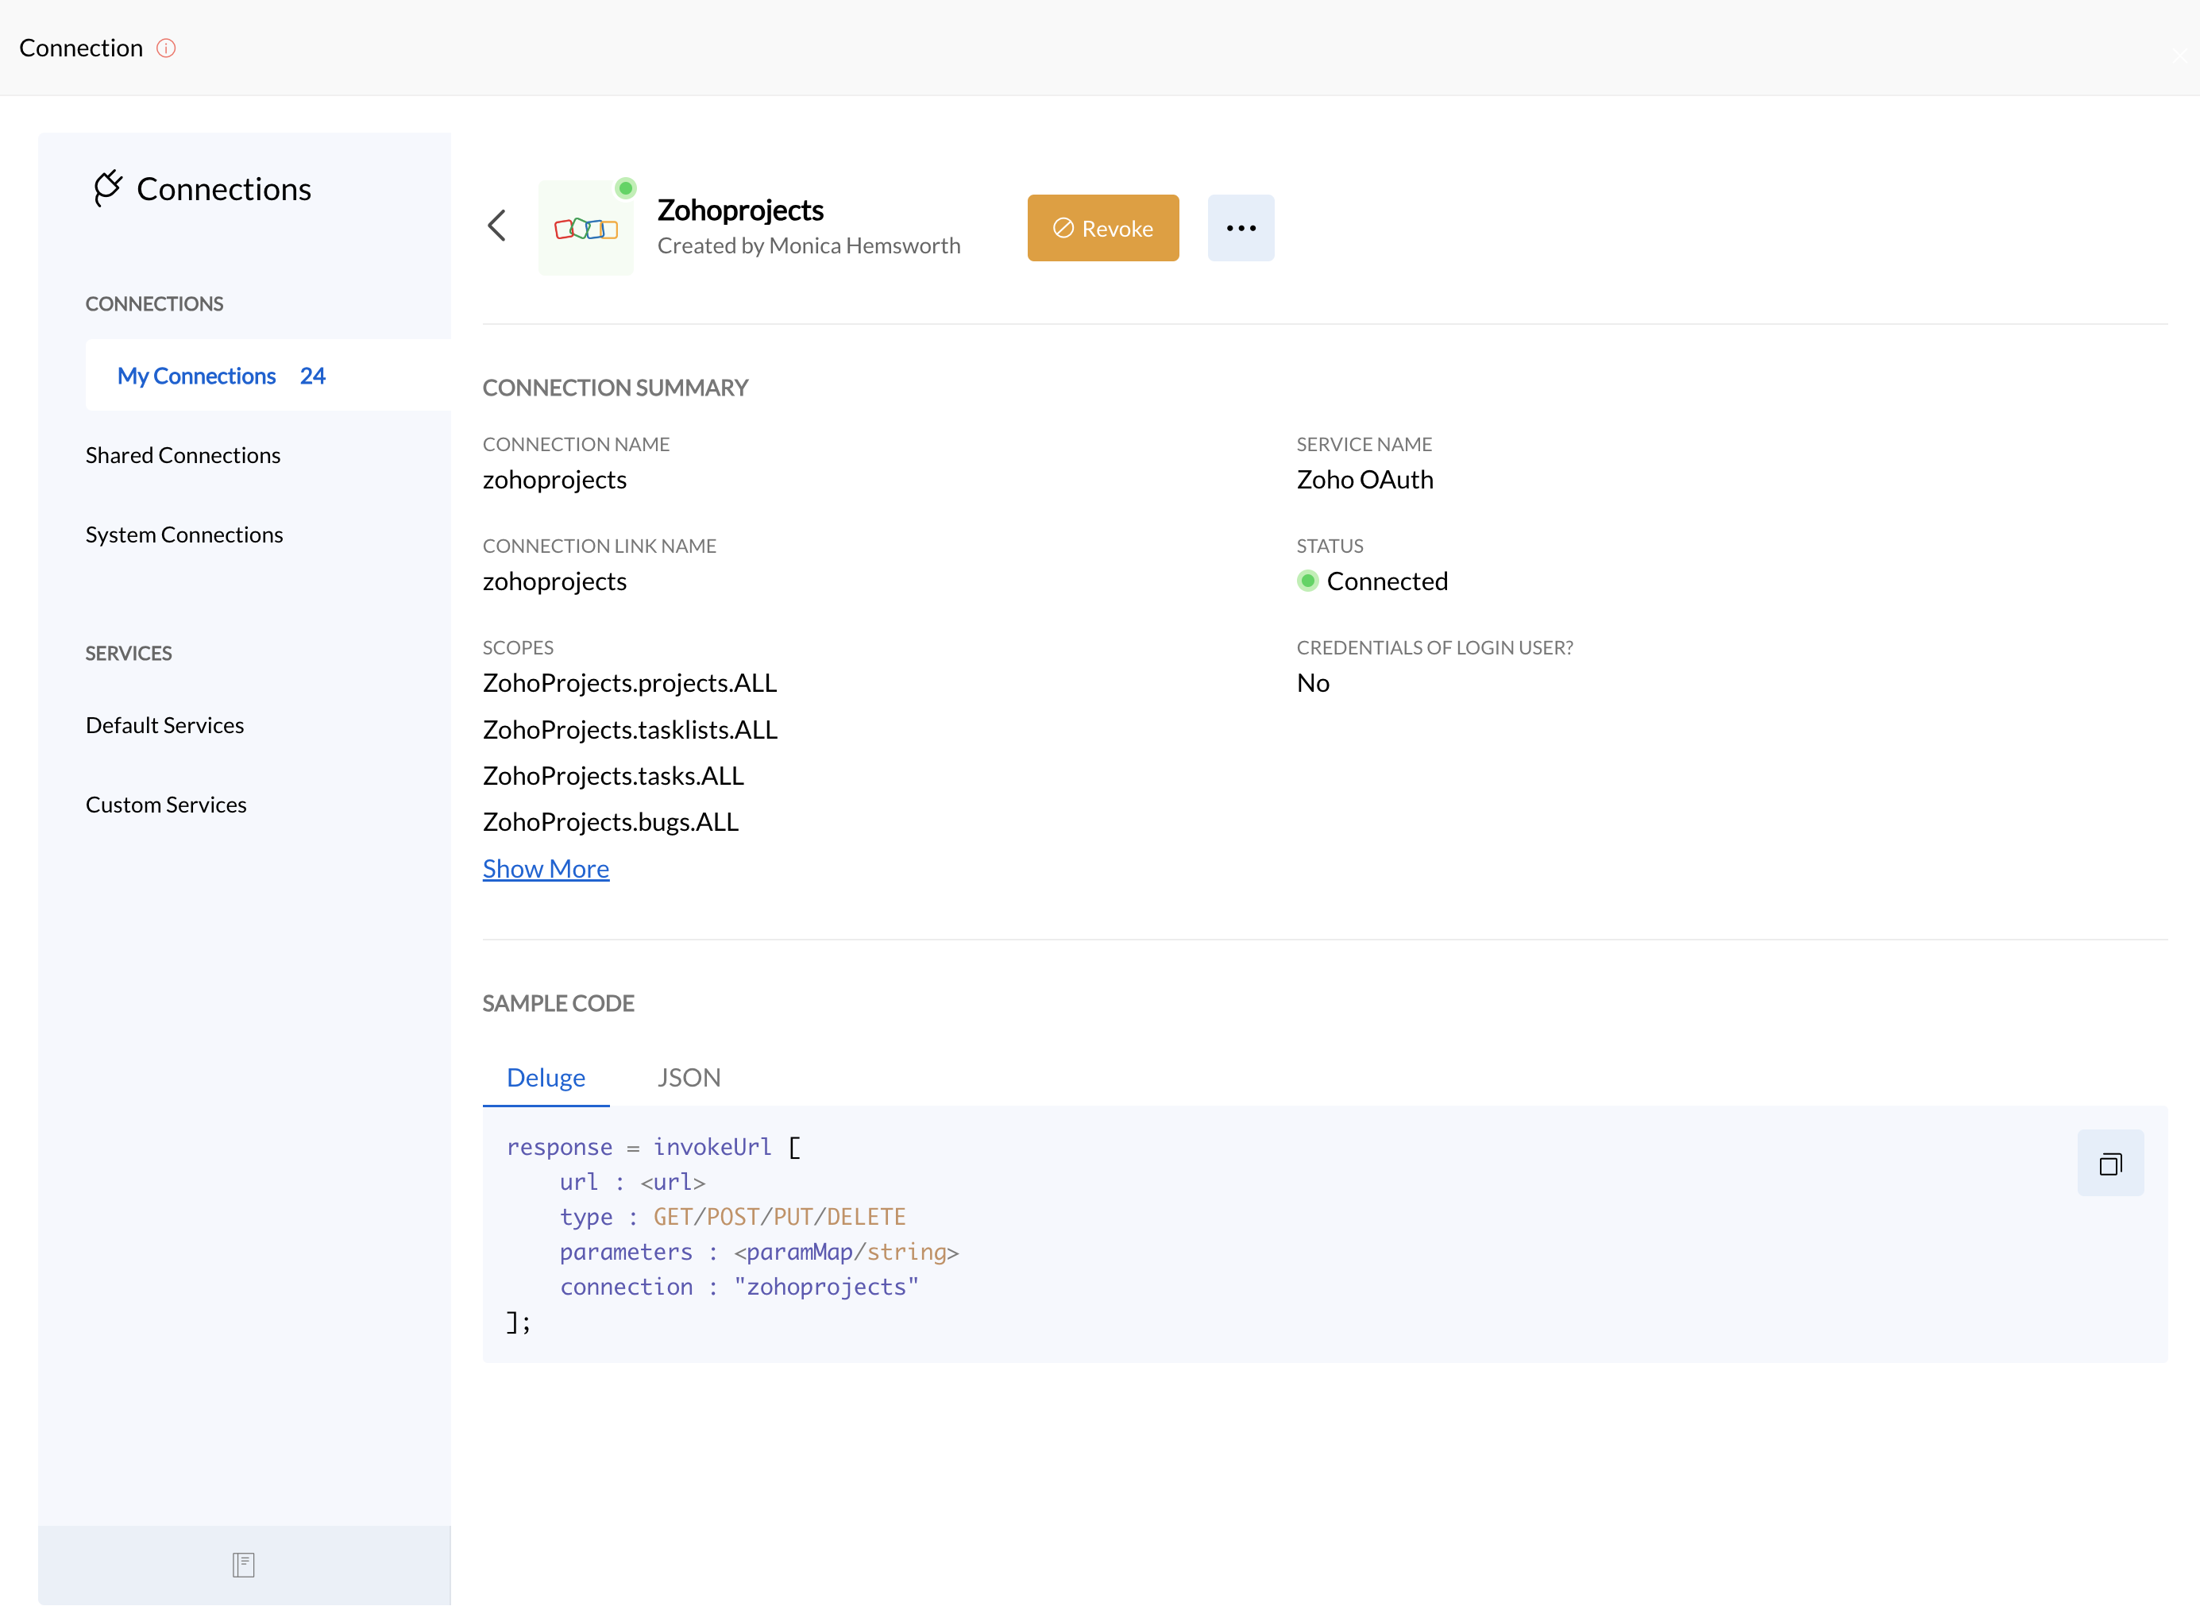Open My Connections in the sidebar

(x=197, y=376)
